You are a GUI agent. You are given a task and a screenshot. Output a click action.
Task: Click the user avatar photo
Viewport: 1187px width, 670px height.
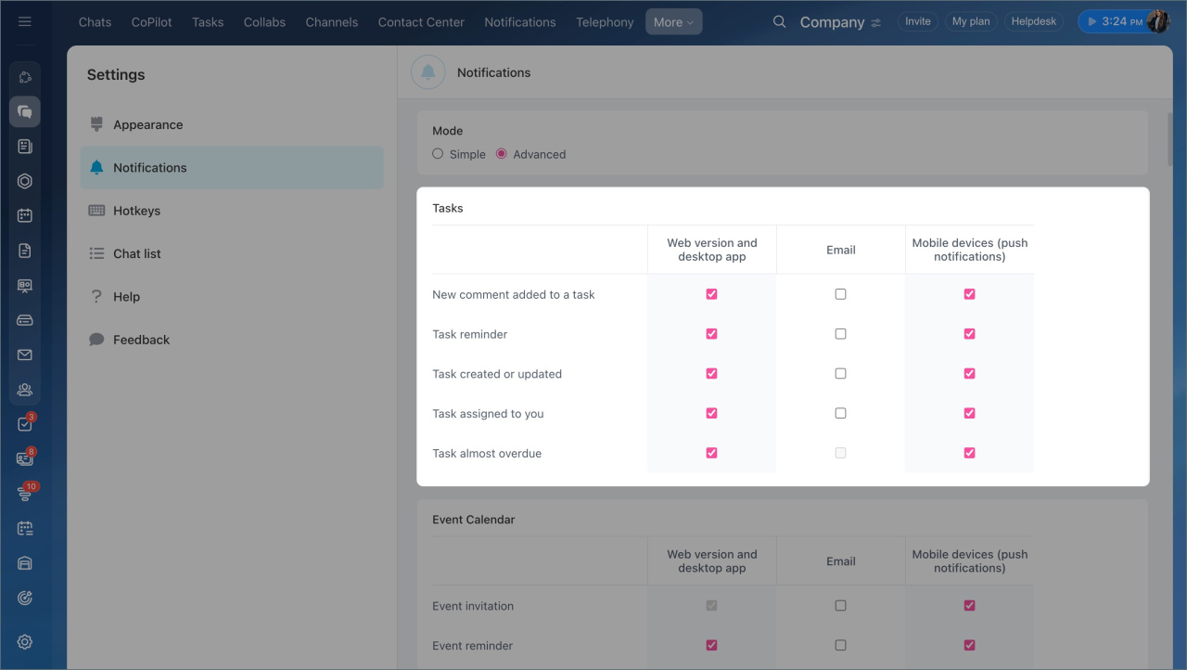[1157, 21]
